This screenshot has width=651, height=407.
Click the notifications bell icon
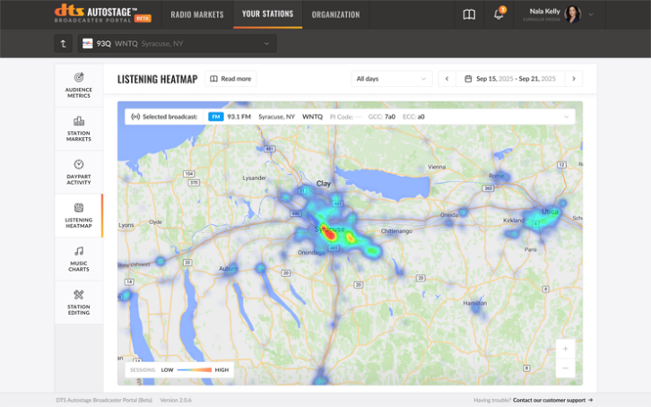click(x=499, y=14)
